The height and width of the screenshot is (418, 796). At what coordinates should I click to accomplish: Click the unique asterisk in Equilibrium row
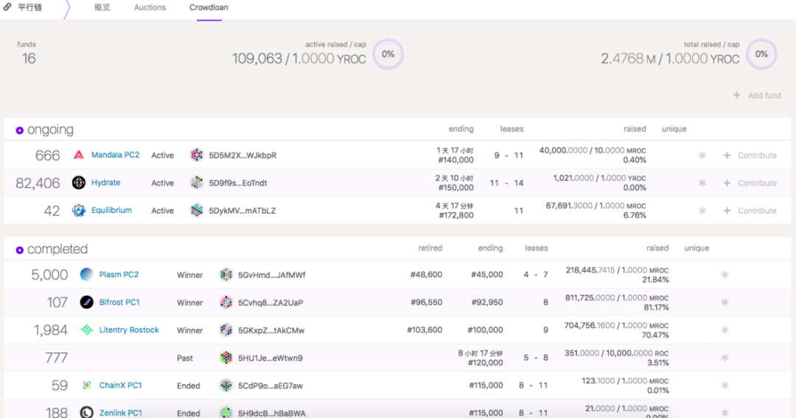702,211
